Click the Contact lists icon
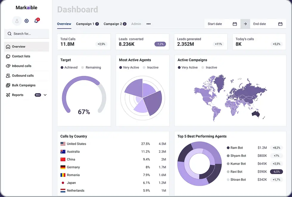292x197 pixels. click(7, 56)
